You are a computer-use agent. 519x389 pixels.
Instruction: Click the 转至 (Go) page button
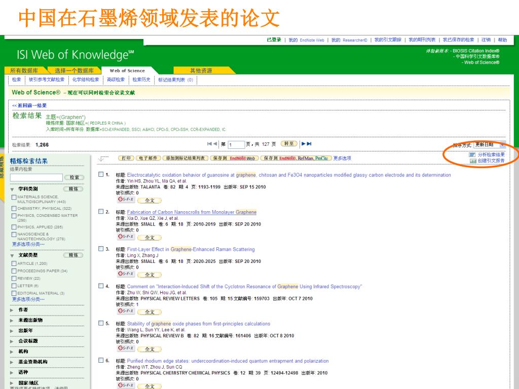tap(289, 143)
